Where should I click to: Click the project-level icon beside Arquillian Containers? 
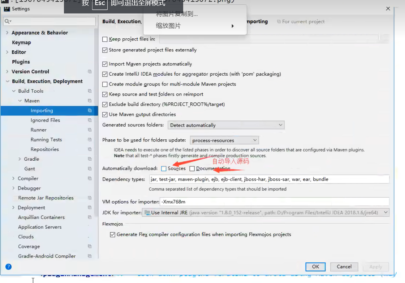click(x=90, y=217)
